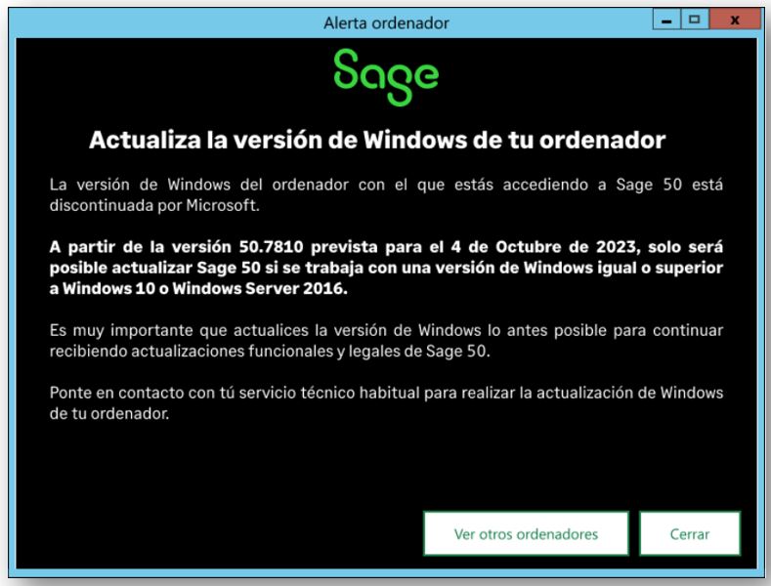Viewport: 771px width, 586px height.
Task: Minimize the Alerta ordenador window
Action: [x=666, y=21]
